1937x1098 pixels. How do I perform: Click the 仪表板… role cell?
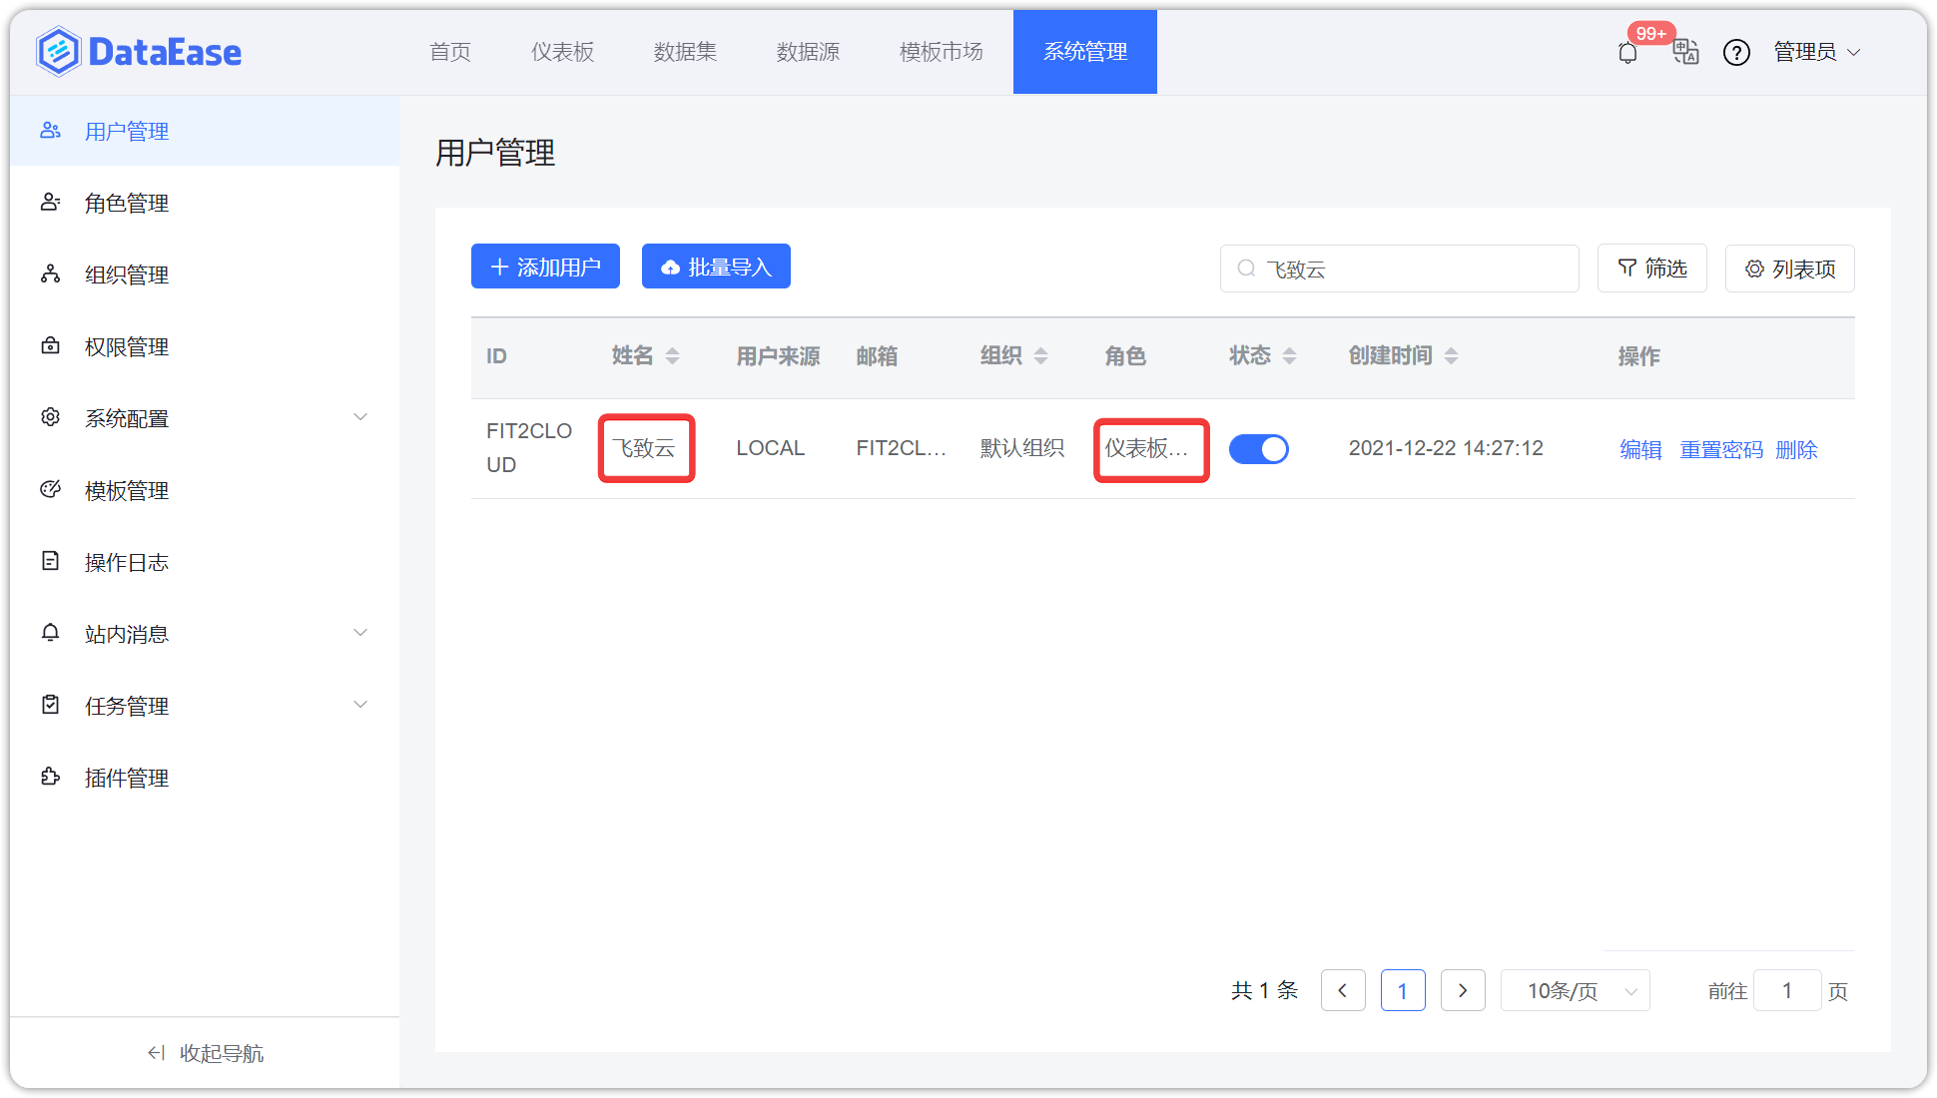pos(1146,449)
